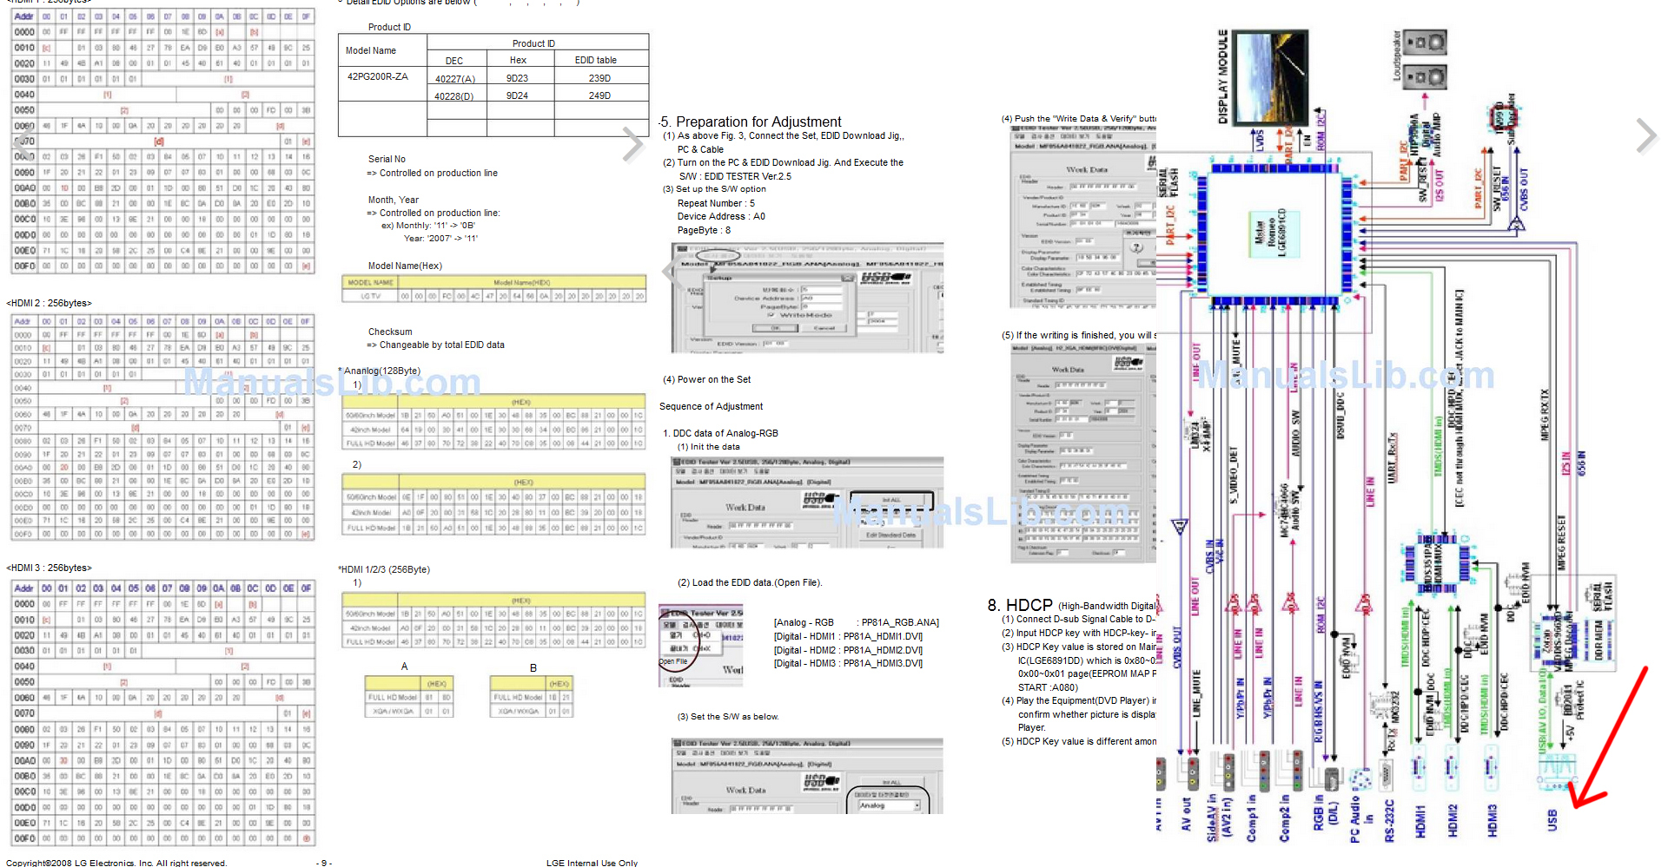Click the 'START :A080)' line
1668x867 pixels.
[1048, 687]
